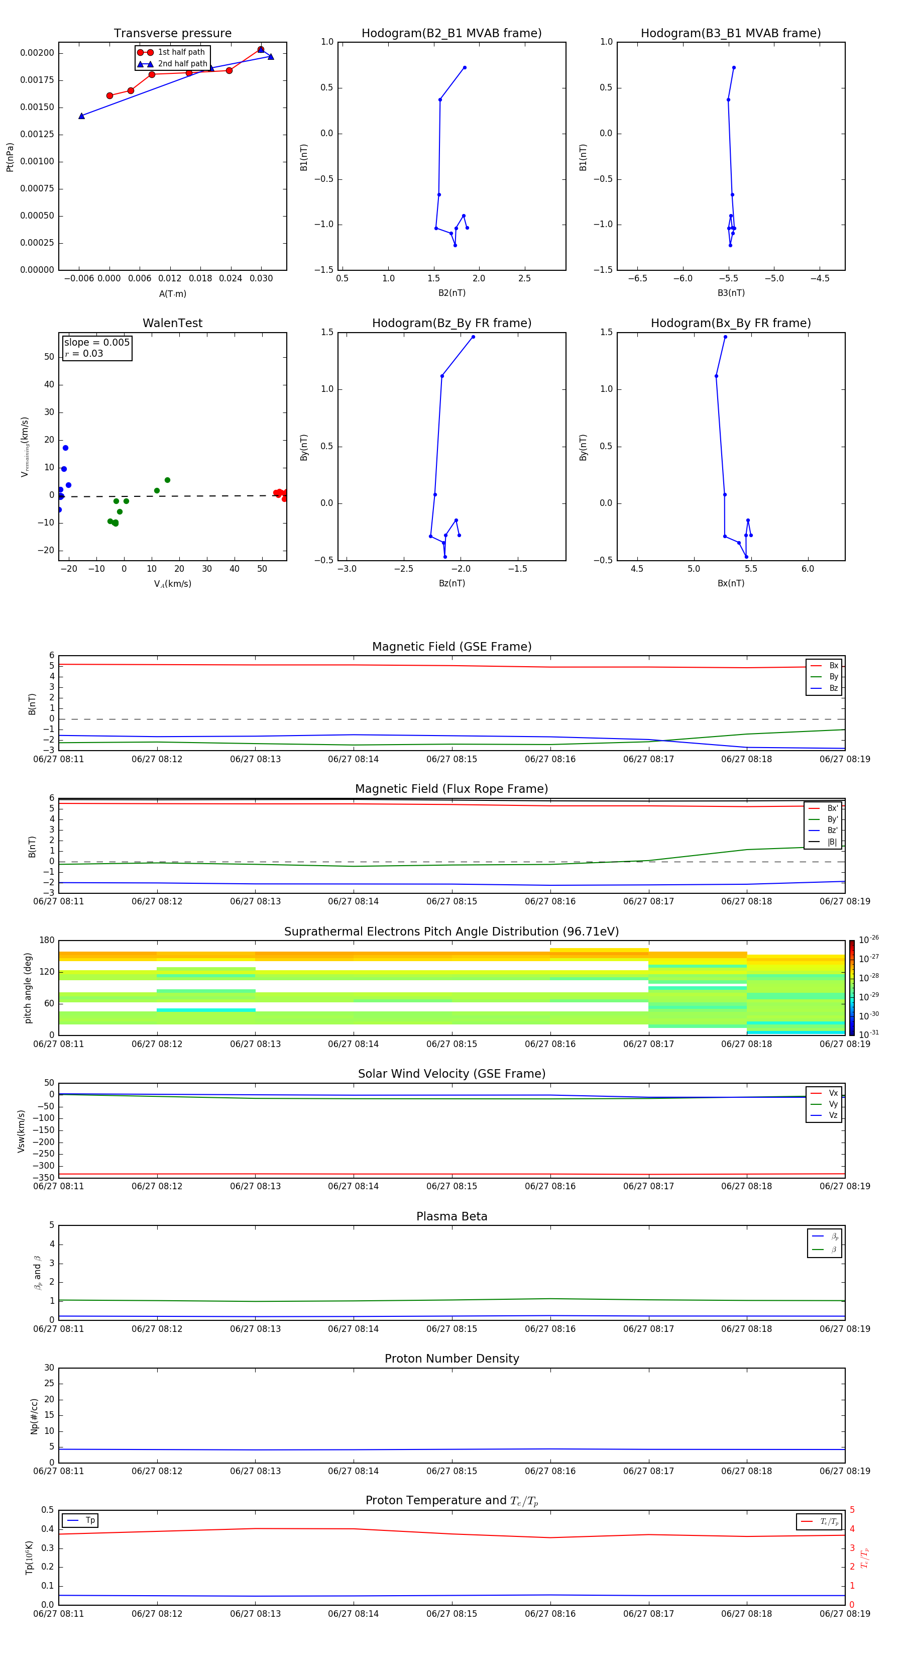Click the 'VA(km/s)' x-axis label
This screenshot has width=904, height=1658.
[x=172, y=584]
